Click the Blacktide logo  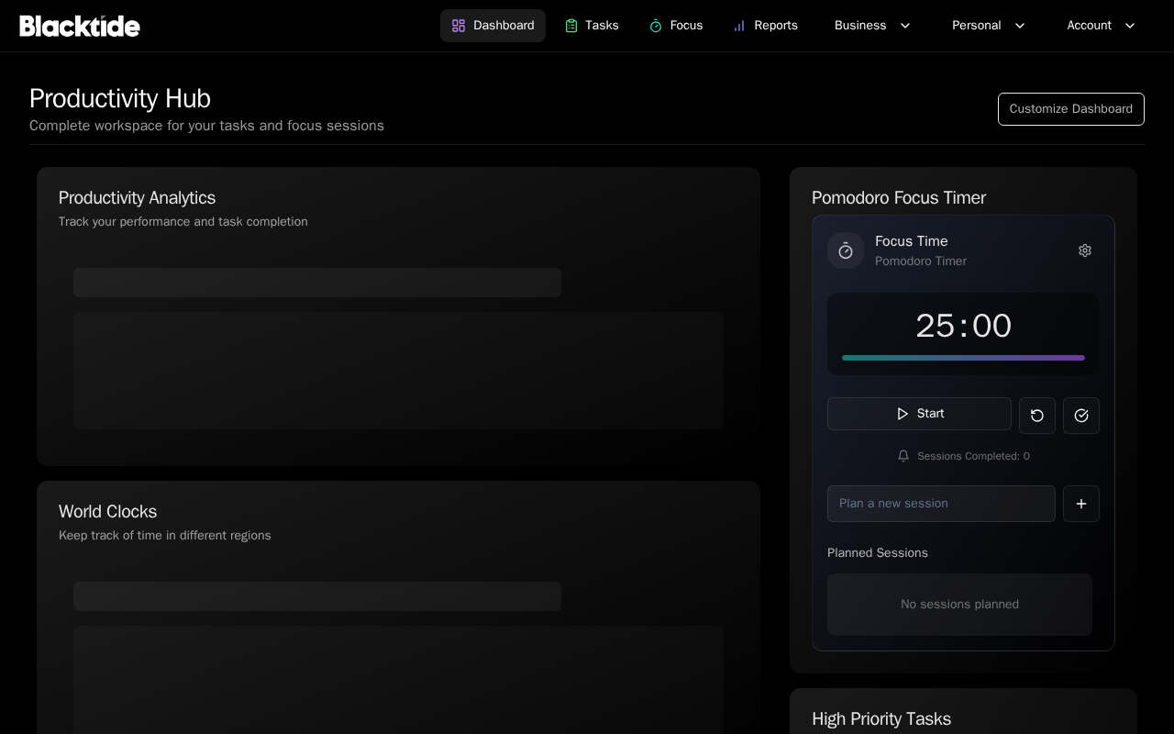[80, 26]
